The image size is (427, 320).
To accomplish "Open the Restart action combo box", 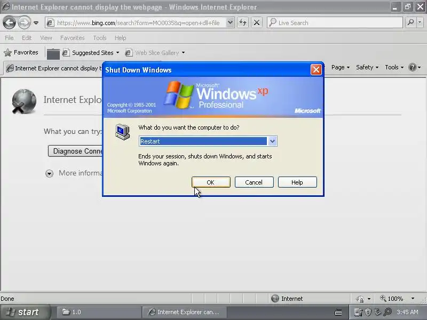I will (208, 141).
